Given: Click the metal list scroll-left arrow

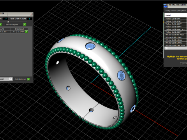Looking at the screenshot, I should coord(166,48).
